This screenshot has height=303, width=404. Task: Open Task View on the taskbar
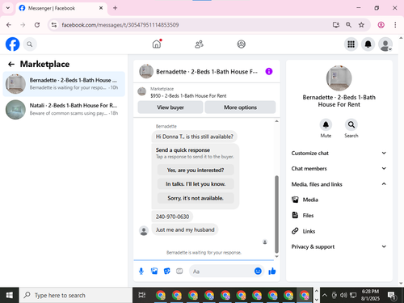[x=141, y=295]
